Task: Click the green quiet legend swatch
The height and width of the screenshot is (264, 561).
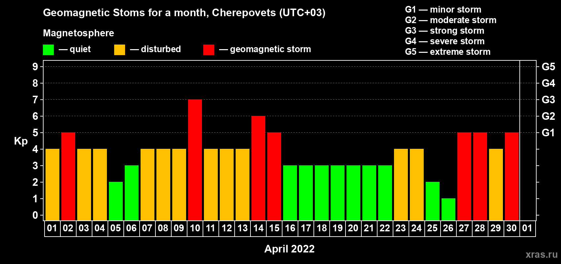Action: (x=48, y=50)
